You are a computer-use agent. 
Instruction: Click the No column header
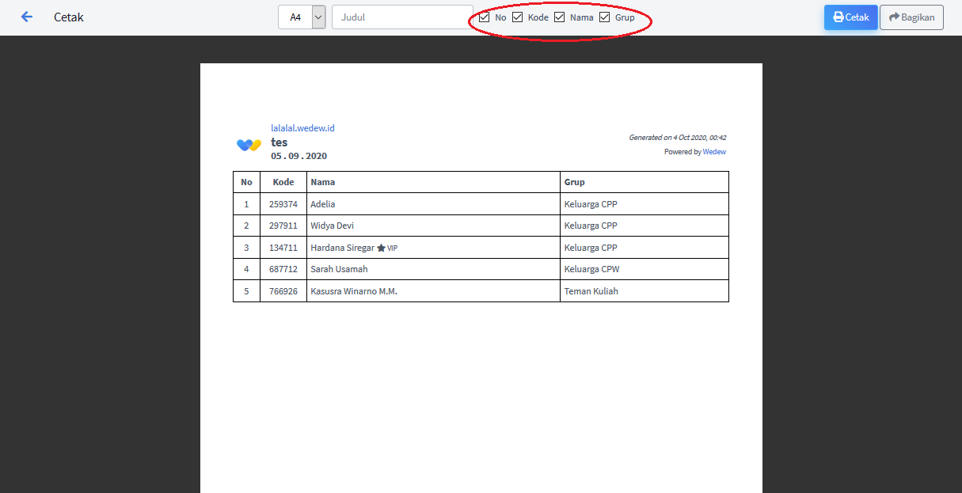[x=246, y=182]
